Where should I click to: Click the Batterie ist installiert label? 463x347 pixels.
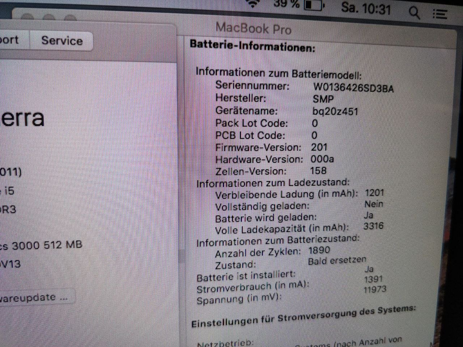point(246,276)
